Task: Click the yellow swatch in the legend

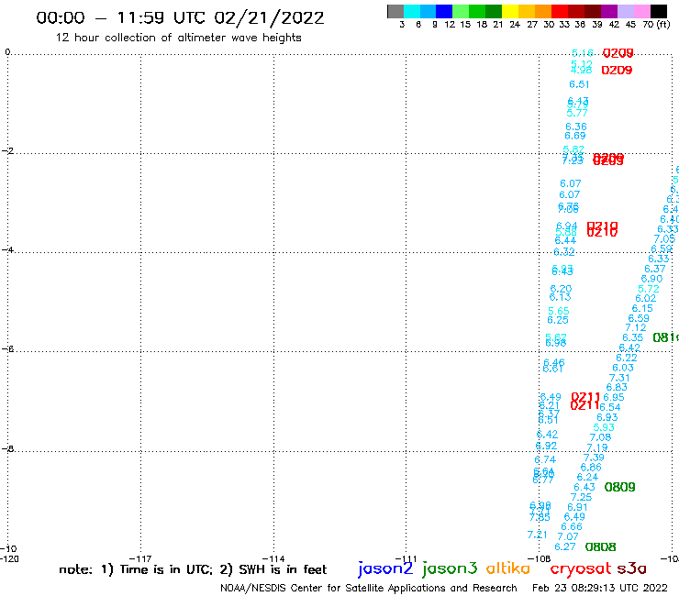Action: point(510,11)
